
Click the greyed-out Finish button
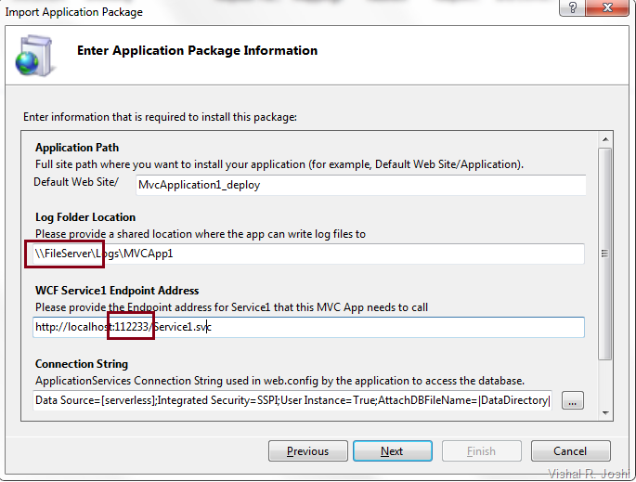[481, 451]
